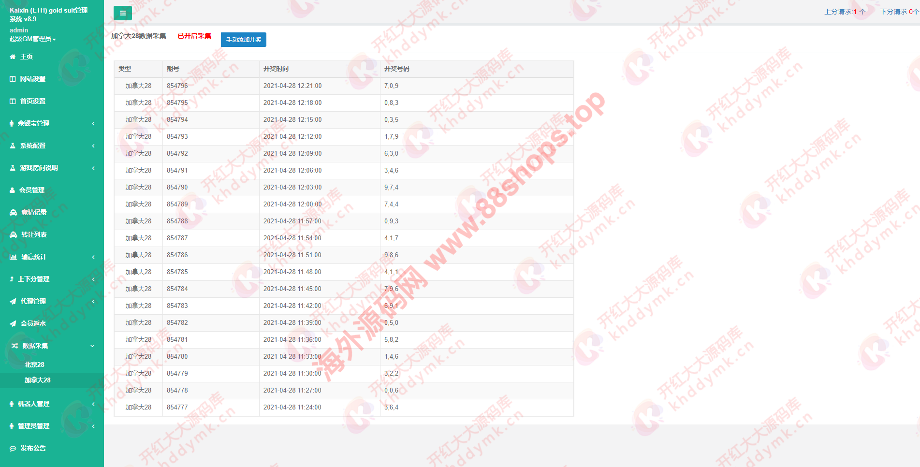Expand the 余额宝管理 submenu arrow

pos(93,124)
